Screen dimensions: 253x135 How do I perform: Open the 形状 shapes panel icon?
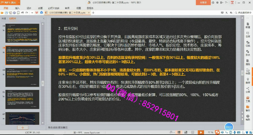248,53
